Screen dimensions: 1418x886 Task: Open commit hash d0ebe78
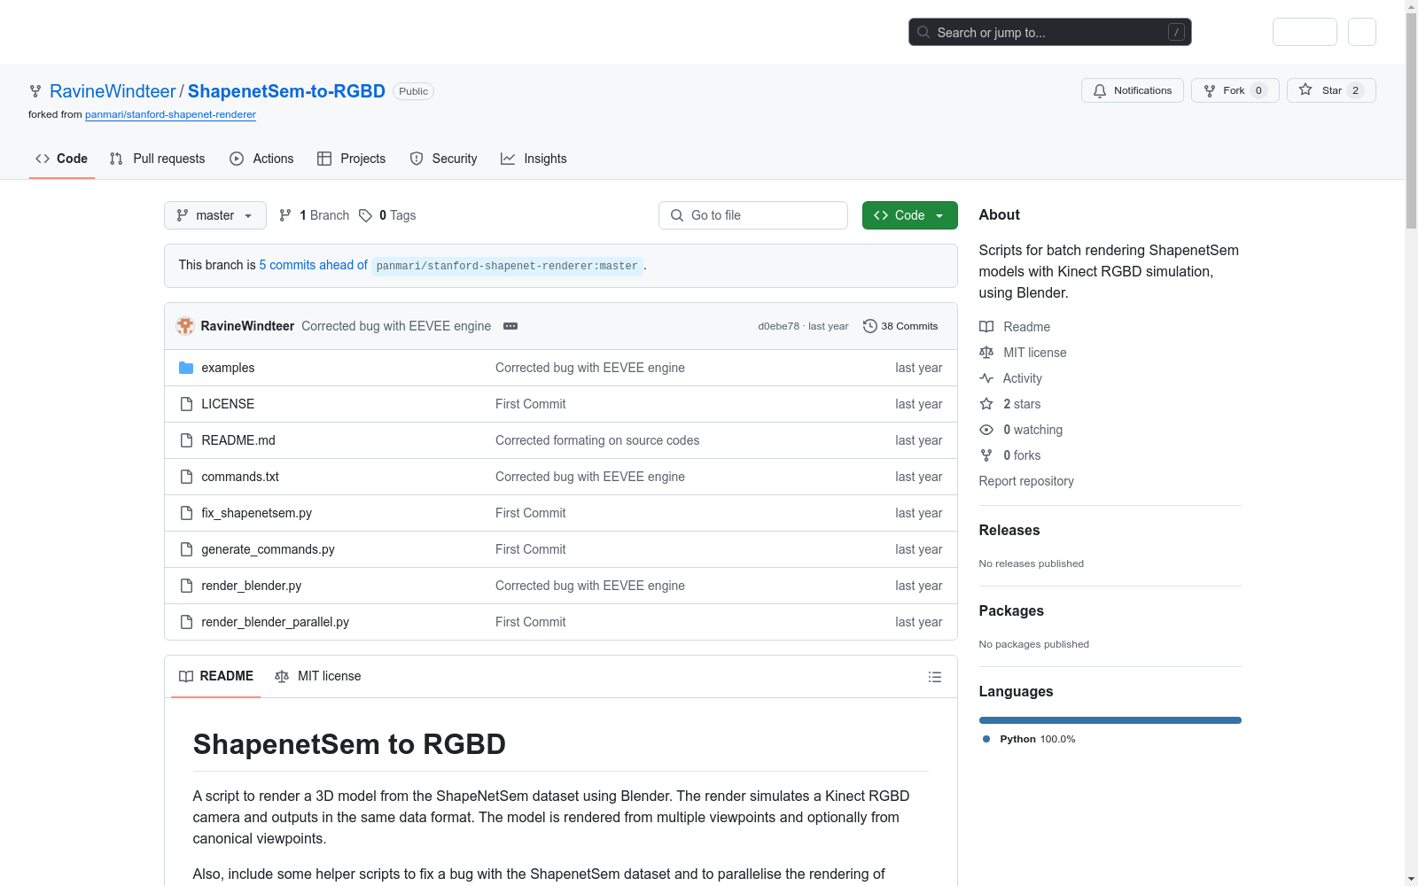[778, 326]
